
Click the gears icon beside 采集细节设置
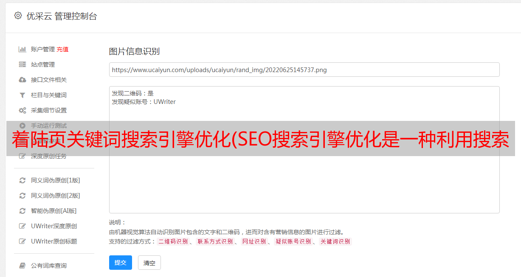pos(23,110)
